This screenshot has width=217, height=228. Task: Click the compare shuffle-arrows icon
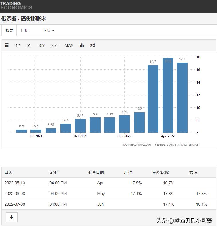pyautogui.click(x=92, y=45)
